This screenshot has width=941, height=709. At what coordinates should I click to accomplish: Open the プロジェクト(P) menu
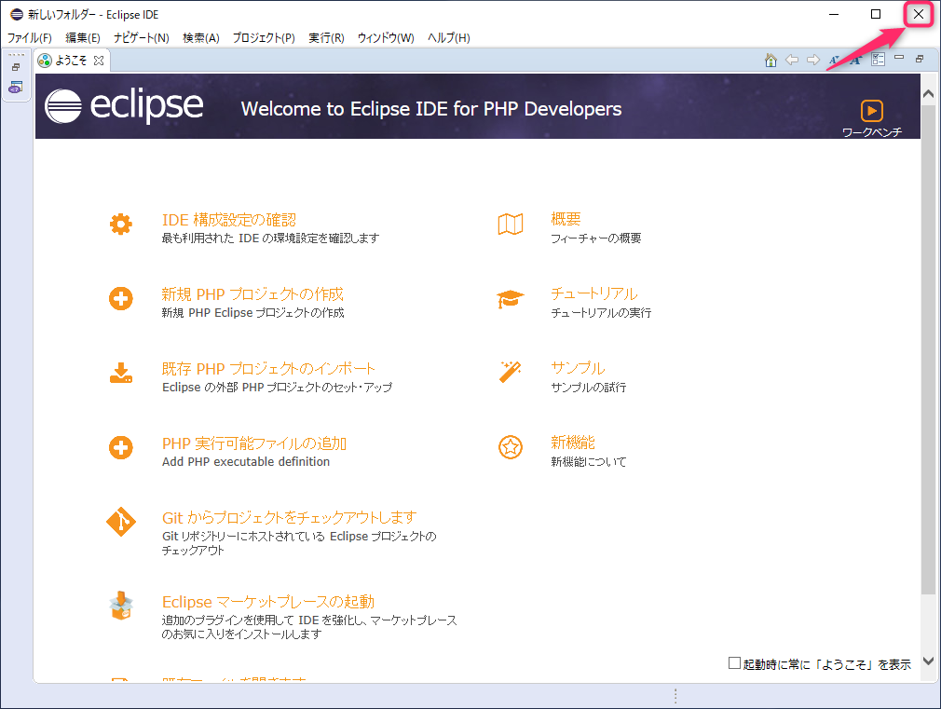click(x=264, y=38)
